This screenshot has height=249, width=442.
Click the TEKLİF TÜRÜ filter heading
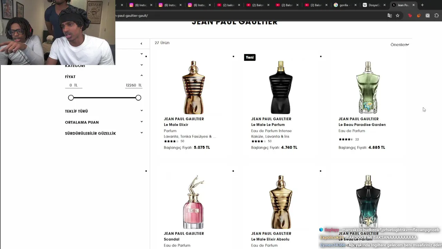(x=76, y=111)
